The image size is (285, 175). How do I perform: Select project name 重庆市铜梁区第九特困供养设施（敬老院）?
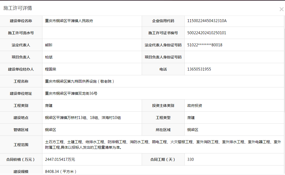(80, 81)
